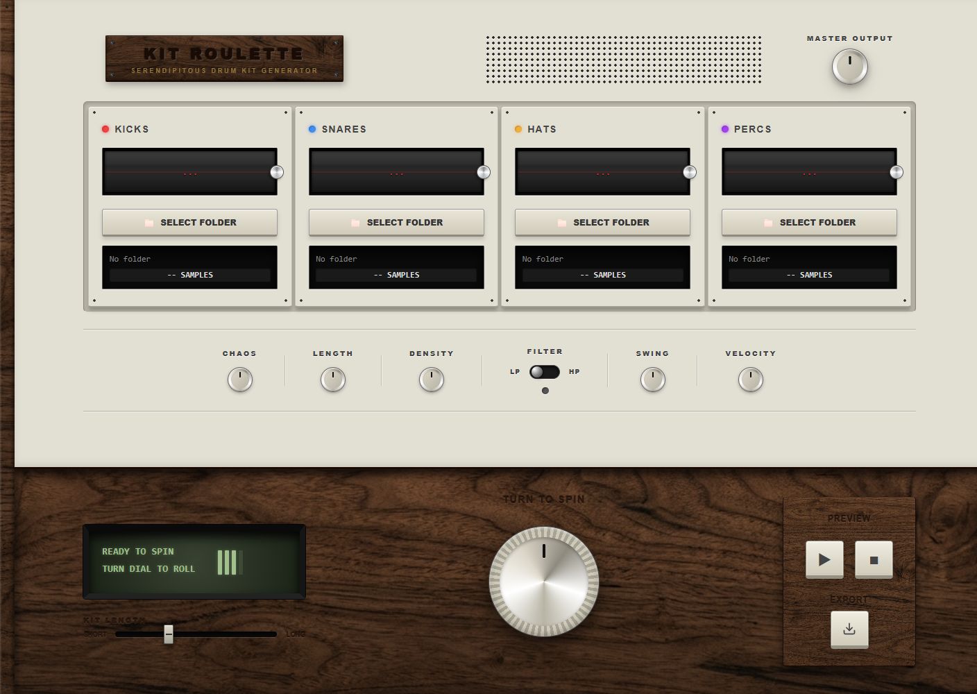This screenshot has width=977, height=694.
Task: Click the Snares waveform display
Action: [x=396, y=171]
